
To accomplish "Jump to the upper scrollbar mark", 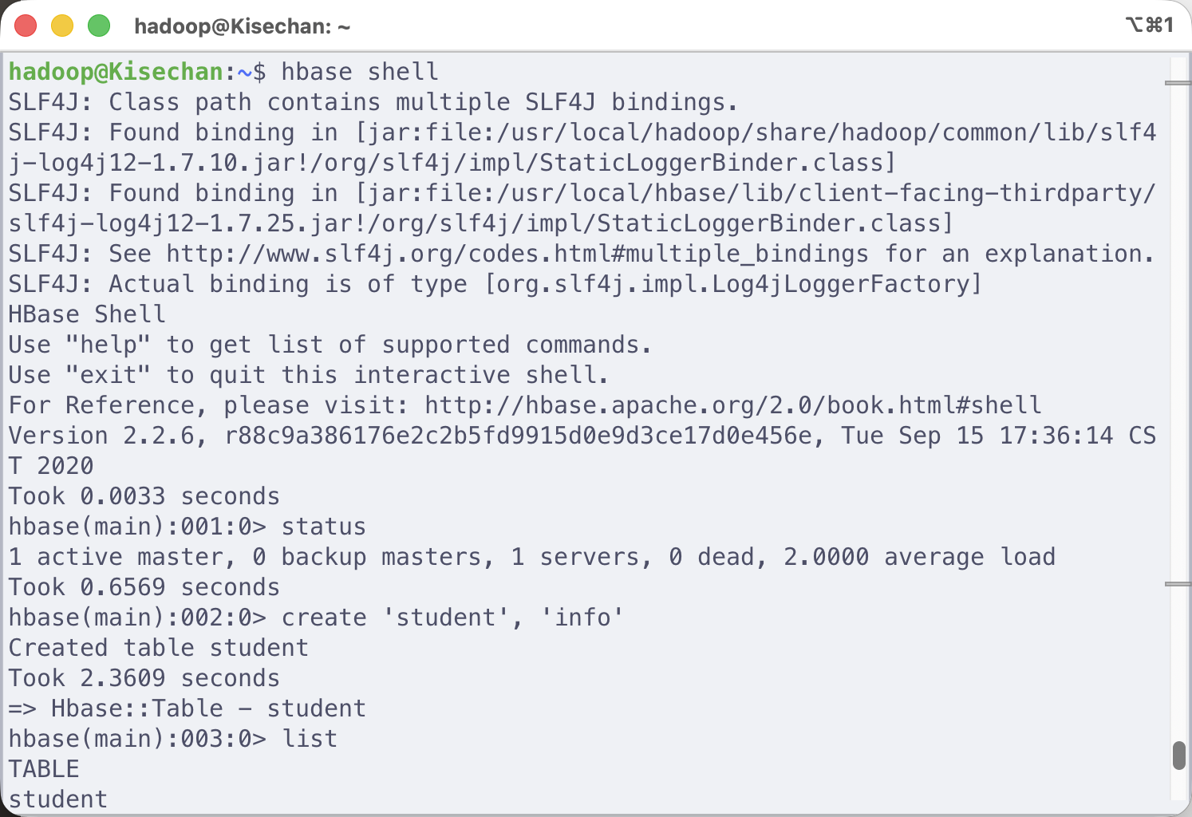I will coord(1178,83).
